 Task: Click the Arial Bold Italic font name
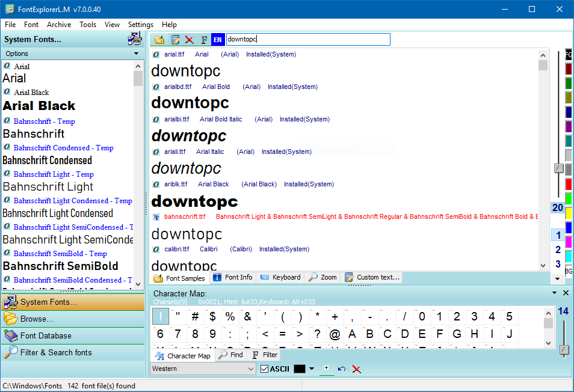pos(221,119)
